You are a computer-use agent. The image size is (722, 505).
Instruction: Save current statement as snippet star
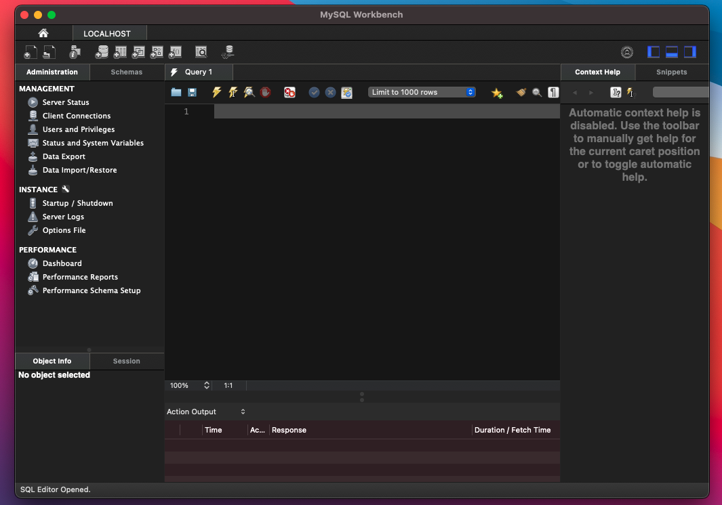point(497,93)
